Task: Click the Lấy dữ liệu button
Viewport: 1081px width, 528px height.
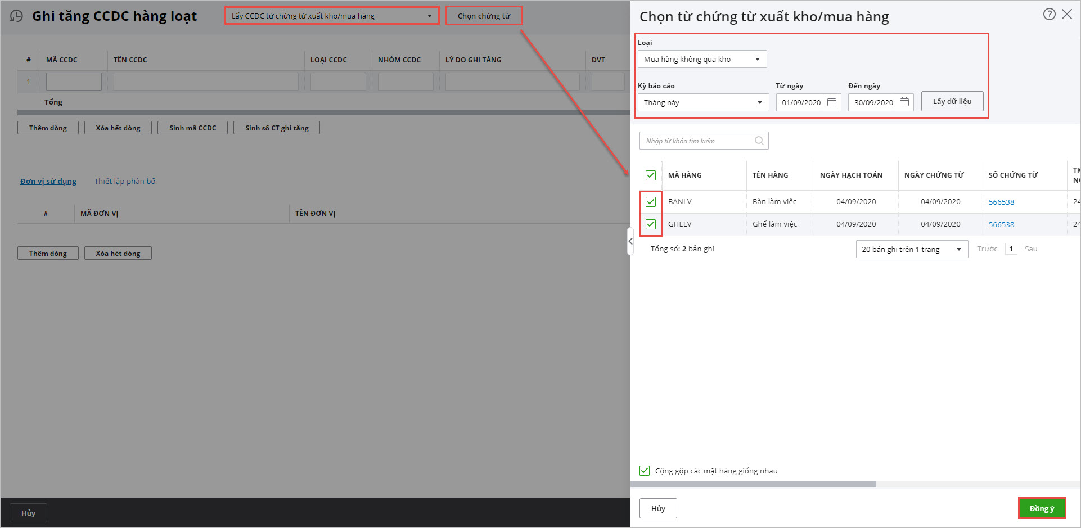Action: (952, 102)
